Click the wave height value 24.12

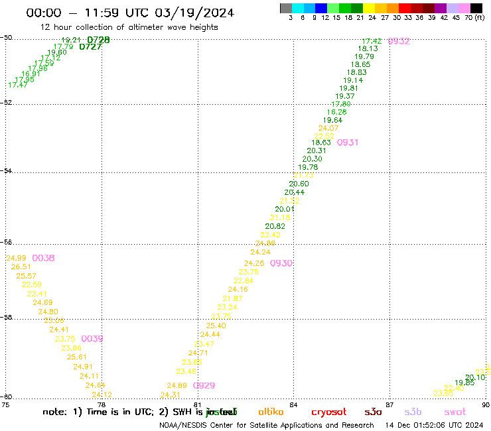(x=102, y=395)
